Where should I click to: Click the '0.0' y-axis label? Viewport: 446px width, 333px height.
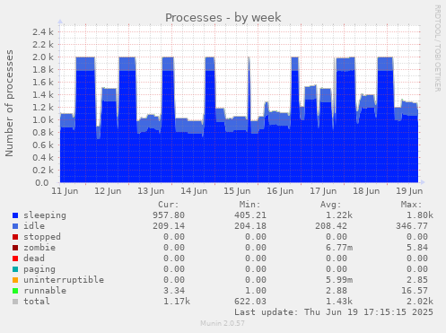[41, 182]
